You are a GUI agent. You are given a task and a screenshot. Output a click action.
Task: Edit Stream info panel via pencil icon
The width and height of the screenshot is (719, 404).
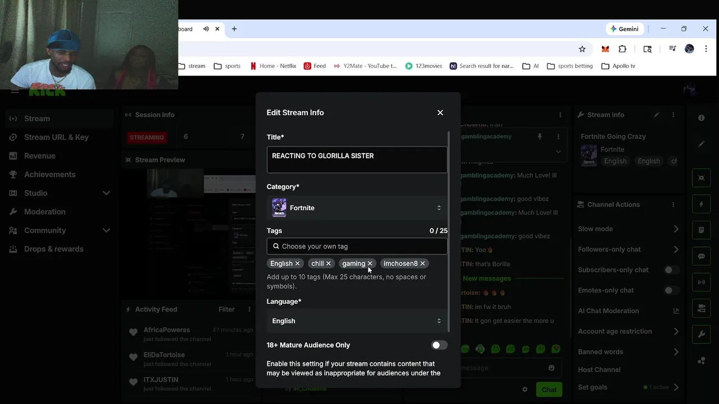656,115
